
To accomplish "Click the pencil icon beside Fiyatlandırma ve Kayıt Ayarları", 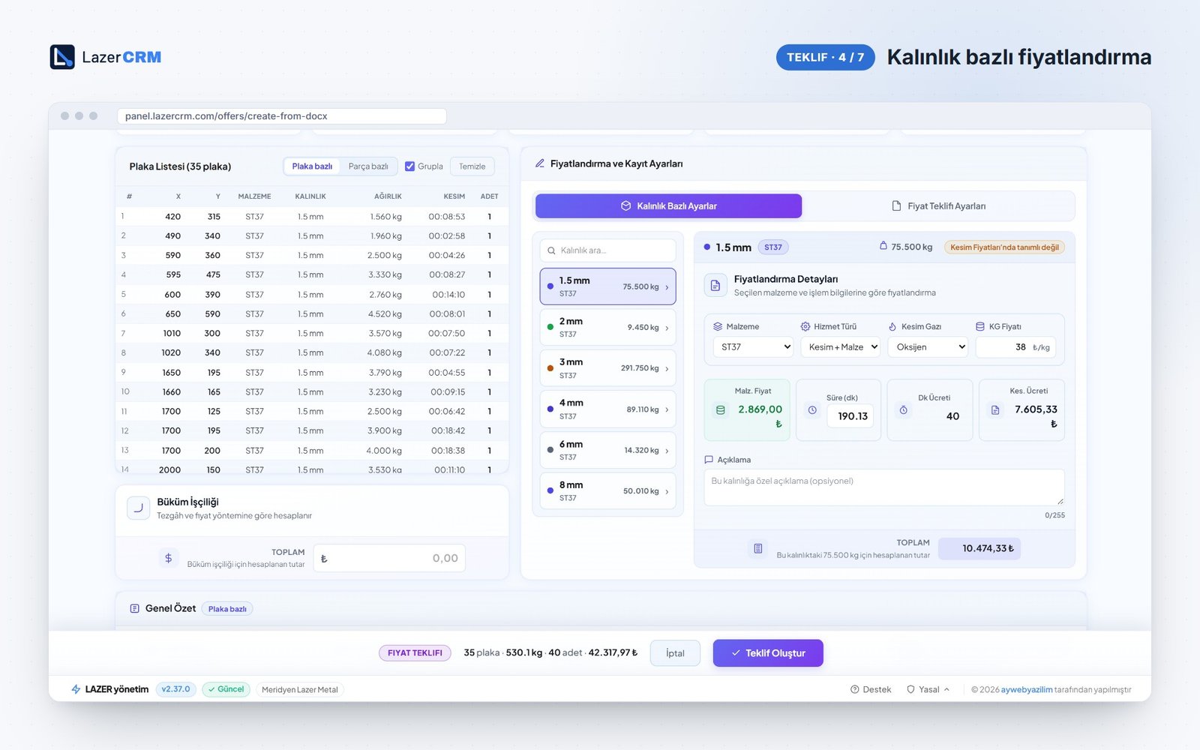I will click(539, 163).
